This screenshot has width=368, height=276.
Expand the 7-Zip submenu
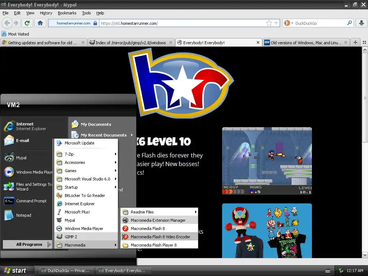pos(86,154)
